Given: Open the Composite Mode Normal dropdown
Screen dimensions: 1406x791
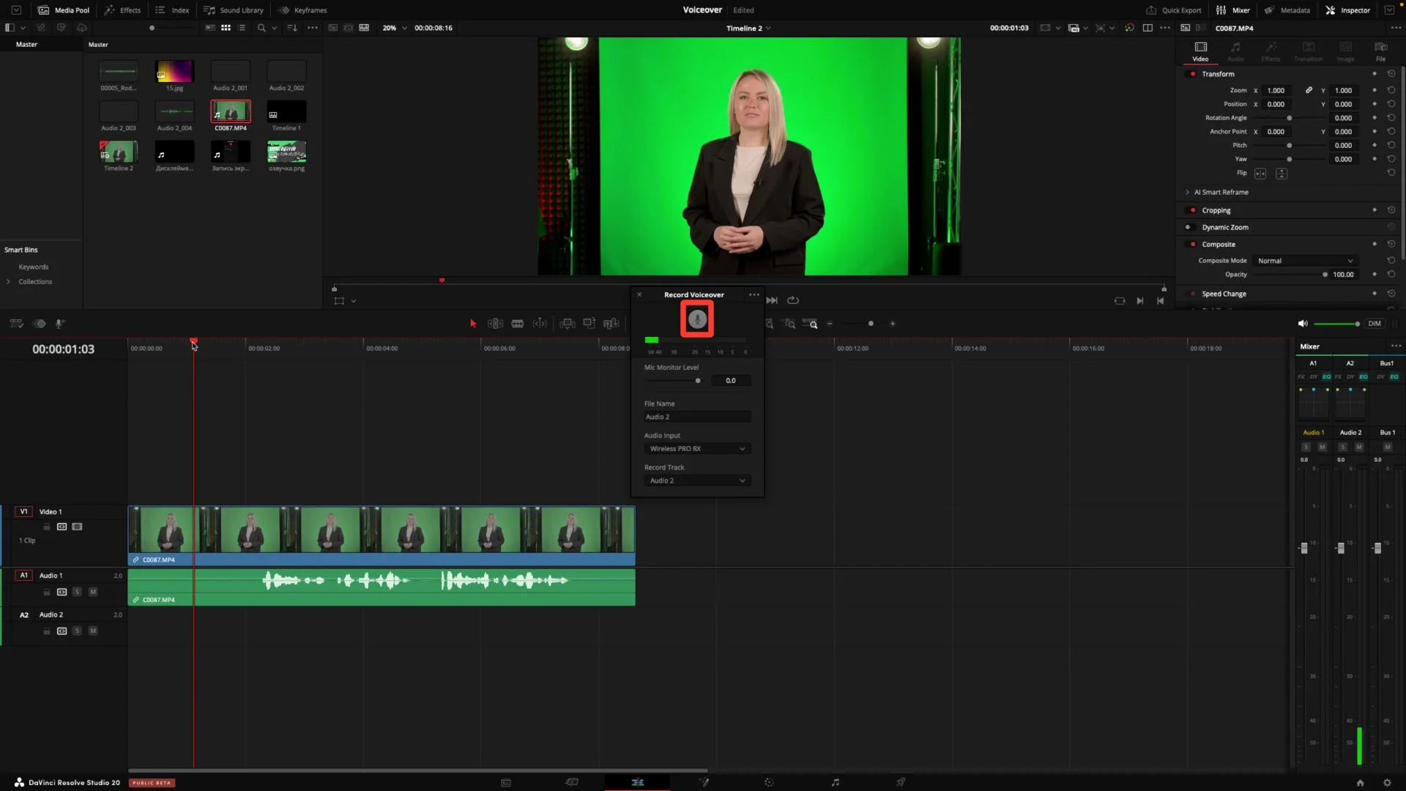Looking at the screenshot, I should (1304, 261).
